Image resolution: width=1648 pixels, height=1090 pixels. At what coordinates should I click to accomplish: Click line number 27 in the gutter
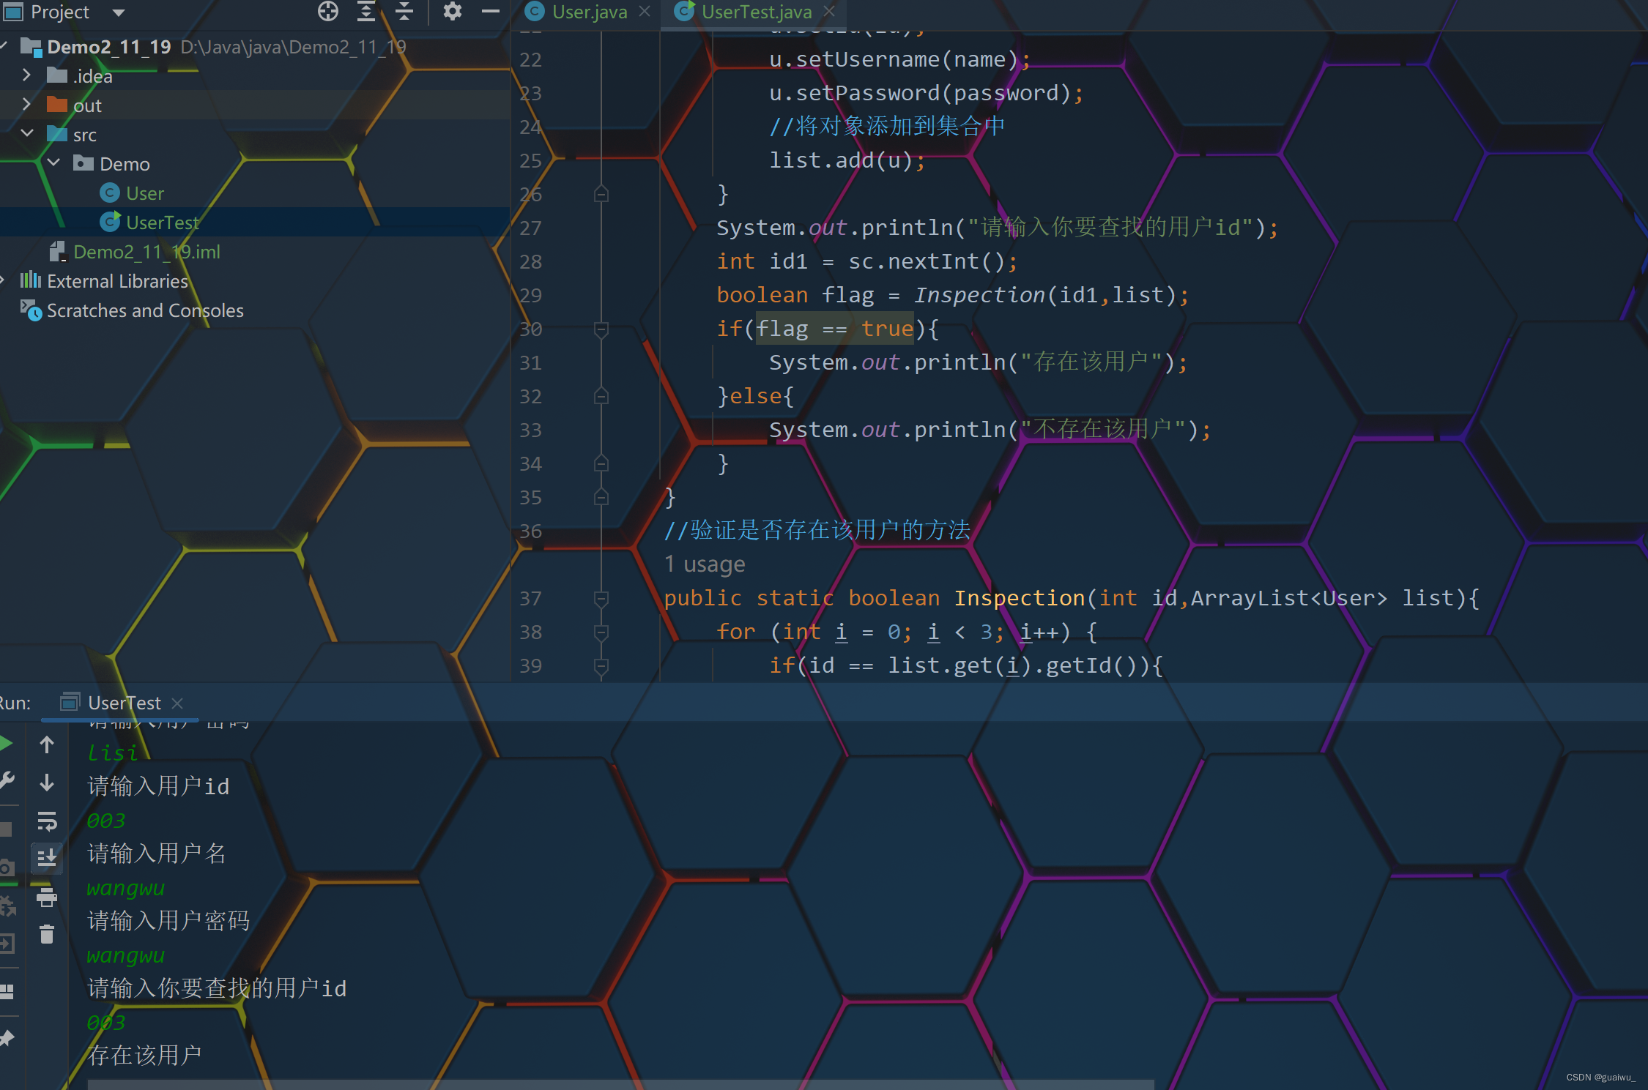[x=531, y=228]
